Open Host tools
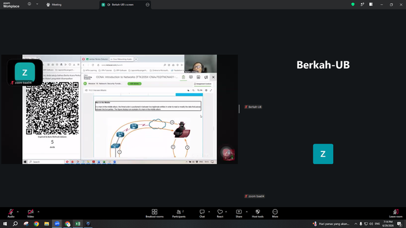Viewport: 406px width, 228px height. coord(258,213)
